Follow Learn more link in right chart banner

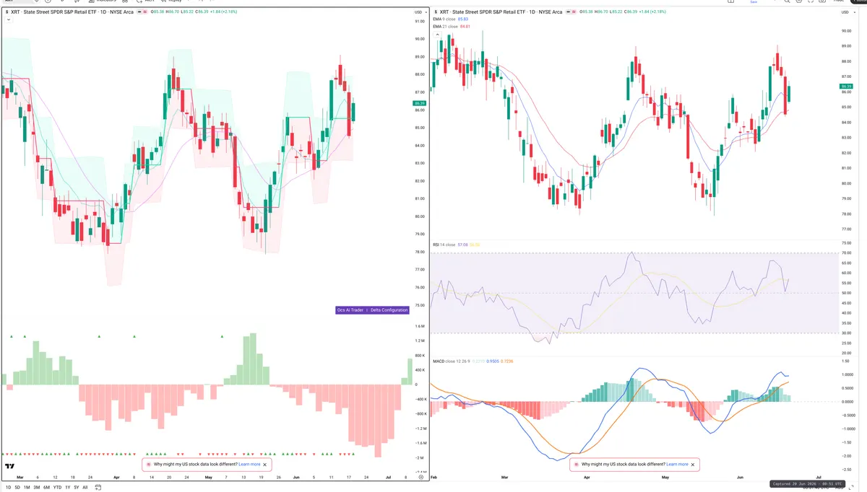click(677, 465)
